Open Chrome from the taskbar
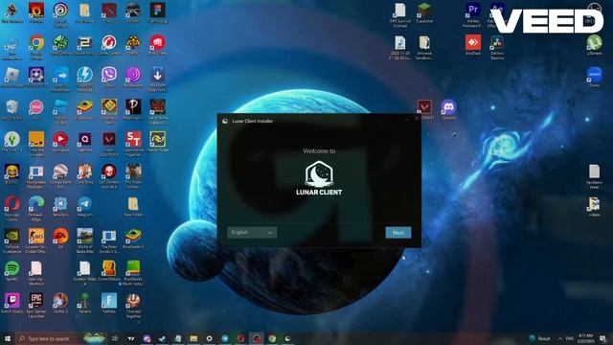This screenshot has height=345, width=613. pos(272,338)
